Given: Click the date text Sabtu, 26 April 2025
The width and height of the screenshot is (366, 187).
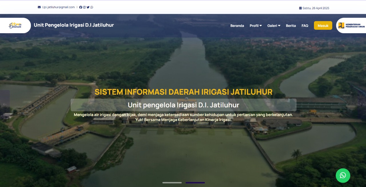Looking at the screenshot, I should [316, 8].
